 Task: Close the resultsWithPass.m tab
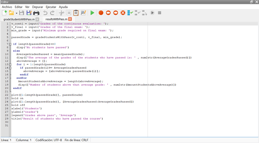click(x=69, y=19)
